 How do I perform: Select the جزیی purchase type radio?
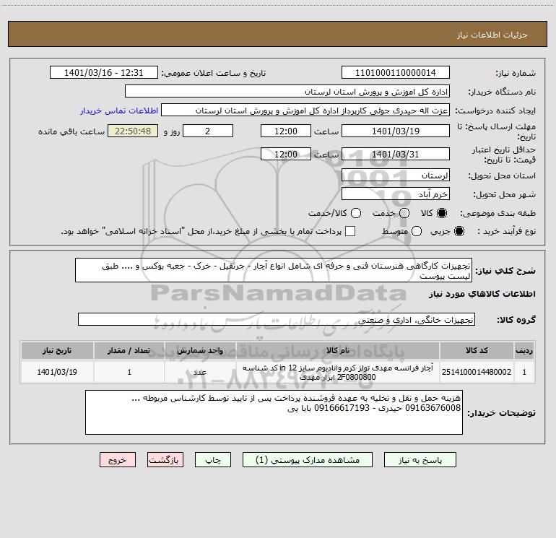459,231
